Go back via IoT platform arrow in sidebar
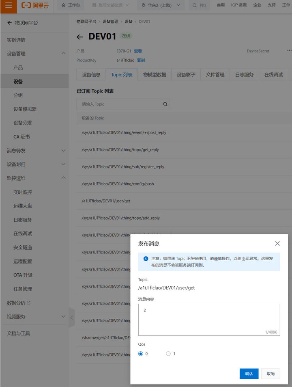 tap(9, 23)
